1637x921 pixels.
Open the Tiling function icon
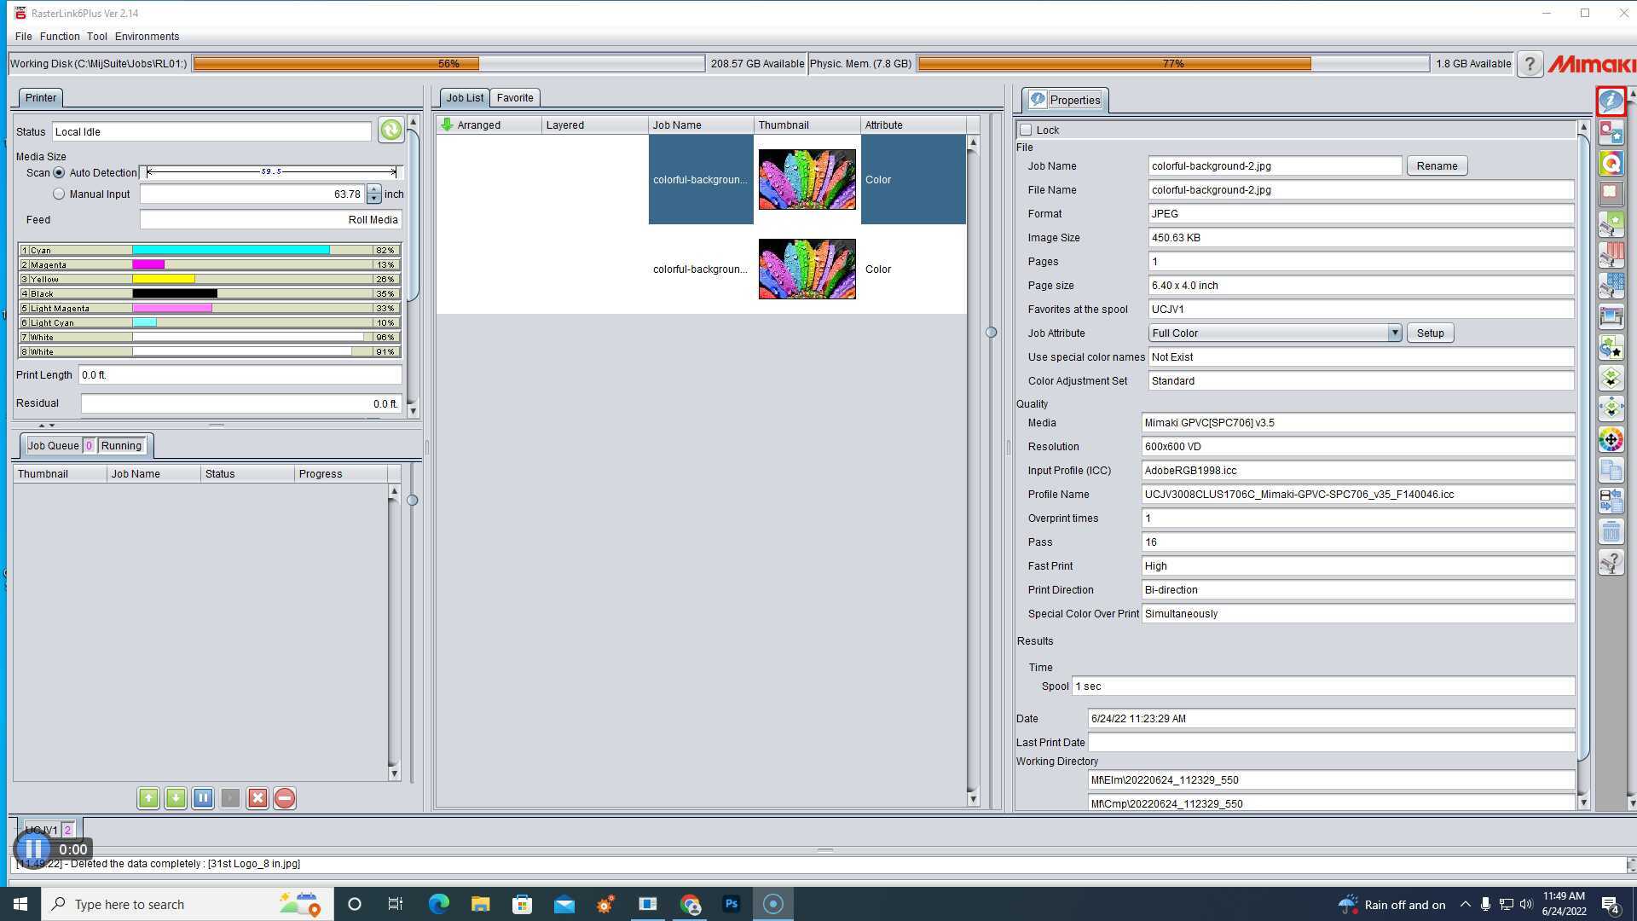(x=1611, y=285)
